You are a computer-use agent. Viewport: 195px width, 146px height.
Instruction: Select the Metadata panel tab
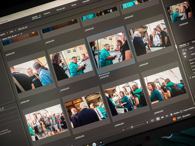pos(183,45)
